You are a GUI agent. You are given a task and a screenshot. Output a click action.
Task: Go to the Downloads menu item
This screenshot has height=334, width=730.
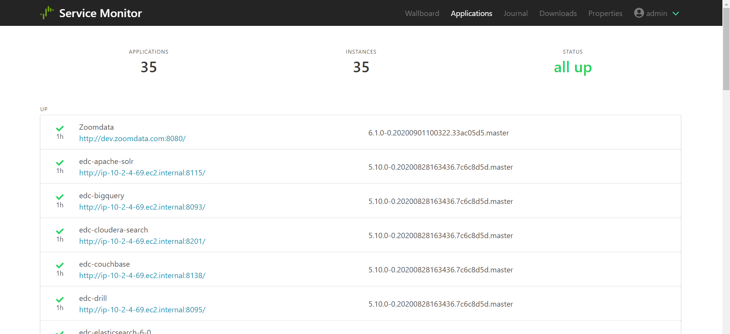point(558,13)
